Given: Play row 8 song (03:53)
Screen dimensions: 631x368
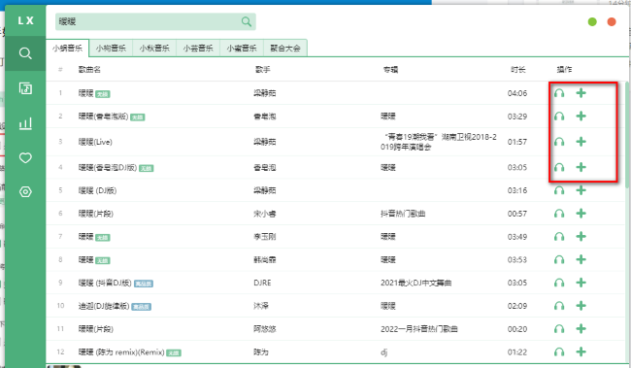Looking at the screenshot, I should pos(559,260).
